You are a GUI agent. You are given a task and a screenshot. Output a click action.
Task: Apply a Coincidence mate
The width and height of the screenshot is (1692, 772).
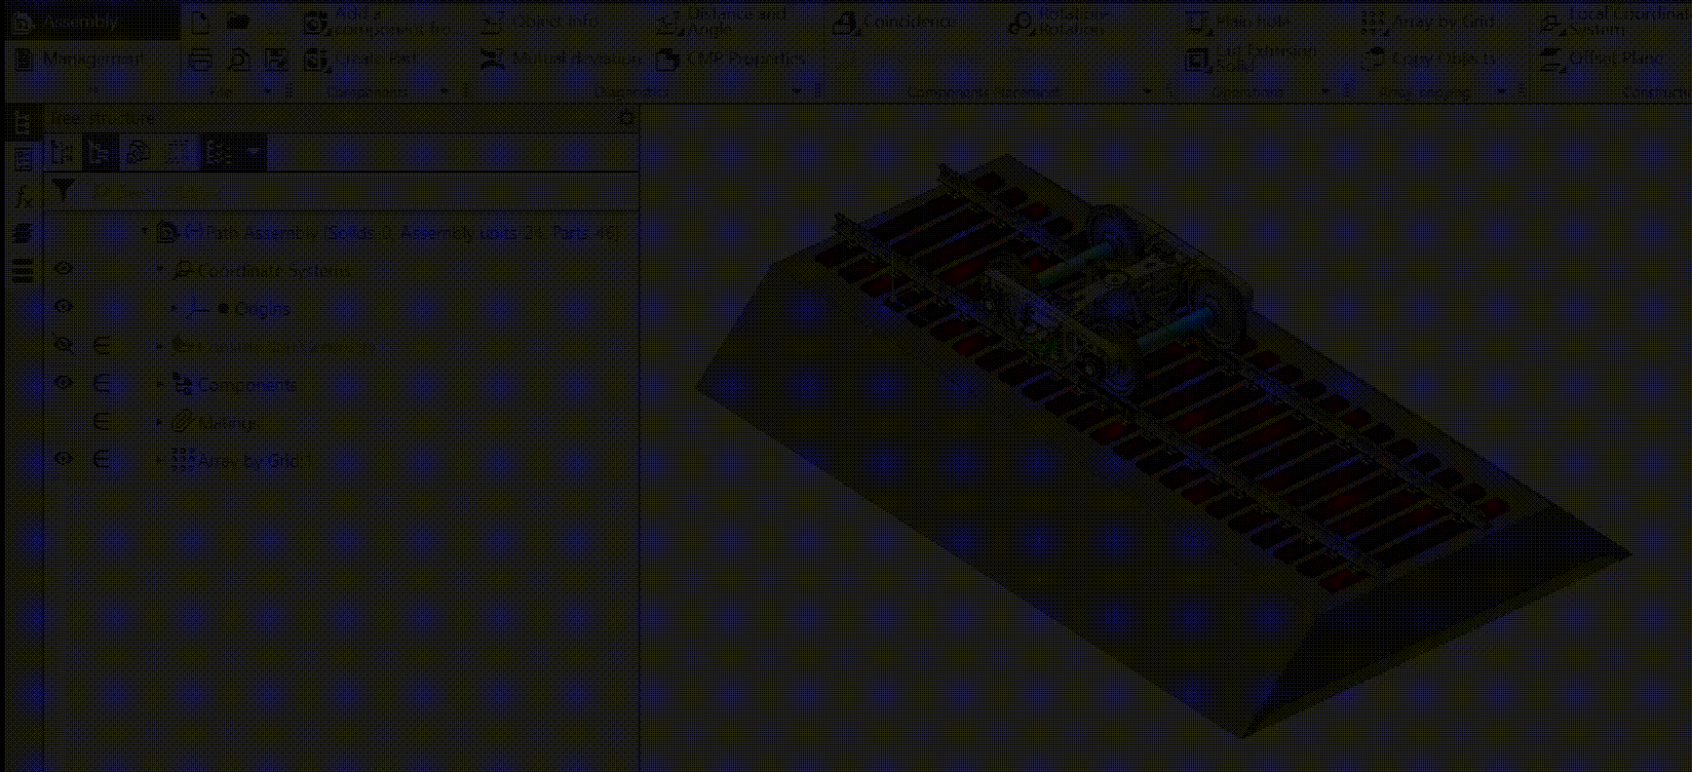point(893,21)
